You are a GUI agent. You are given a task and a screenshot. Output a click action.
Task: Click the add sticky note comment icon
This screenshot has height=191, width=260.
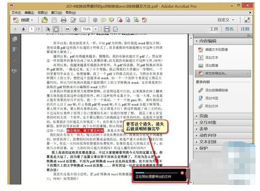coord(103,20)
